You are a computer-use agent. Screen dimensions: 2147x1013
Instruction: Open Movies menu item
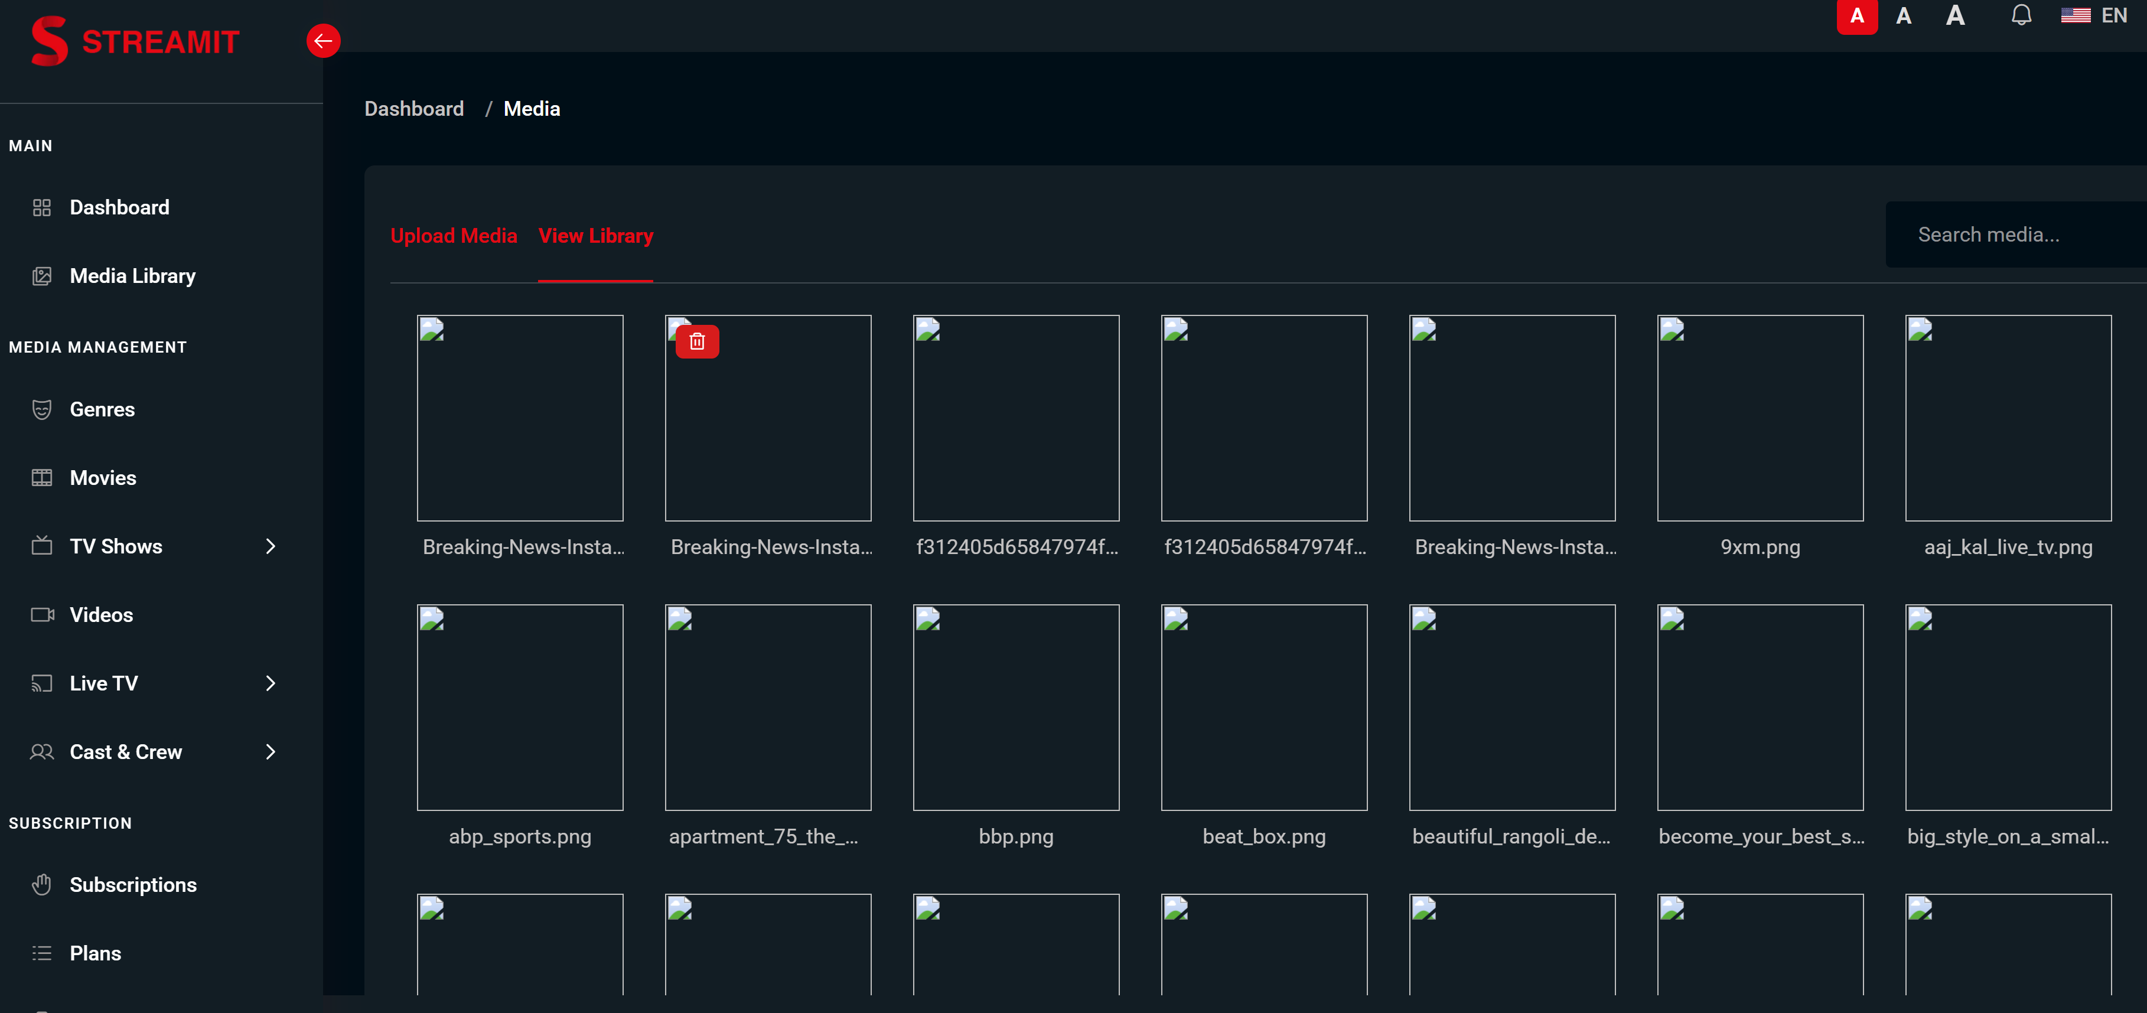103,478
